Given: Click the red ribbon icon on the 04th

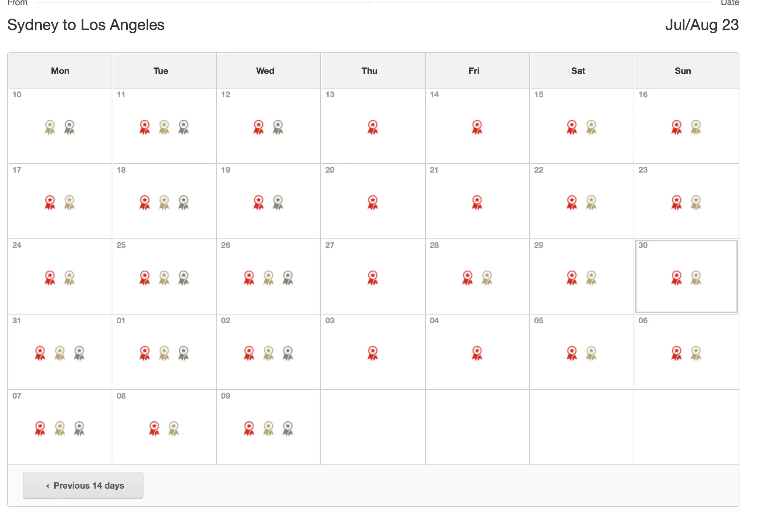Looking at the screenshot, I should click(x=477, y=353).
